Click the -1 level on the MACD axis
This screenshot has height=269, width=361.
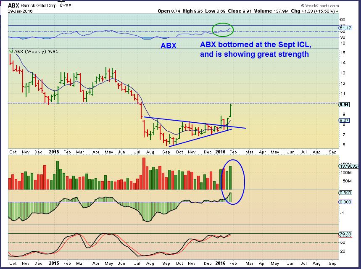point(342,213)
